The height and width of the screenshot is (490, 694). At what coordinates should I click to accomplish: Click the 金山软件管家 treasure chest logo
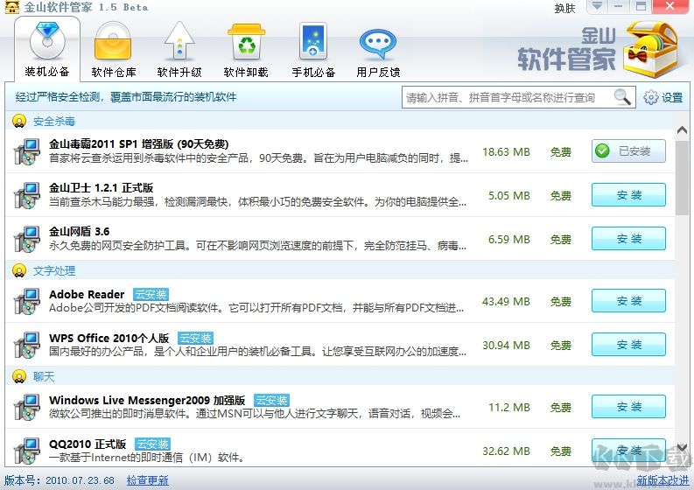click(x=650, y=49)
